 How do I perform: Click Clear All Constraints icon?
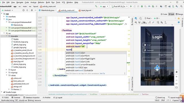(x=149, y=22)
